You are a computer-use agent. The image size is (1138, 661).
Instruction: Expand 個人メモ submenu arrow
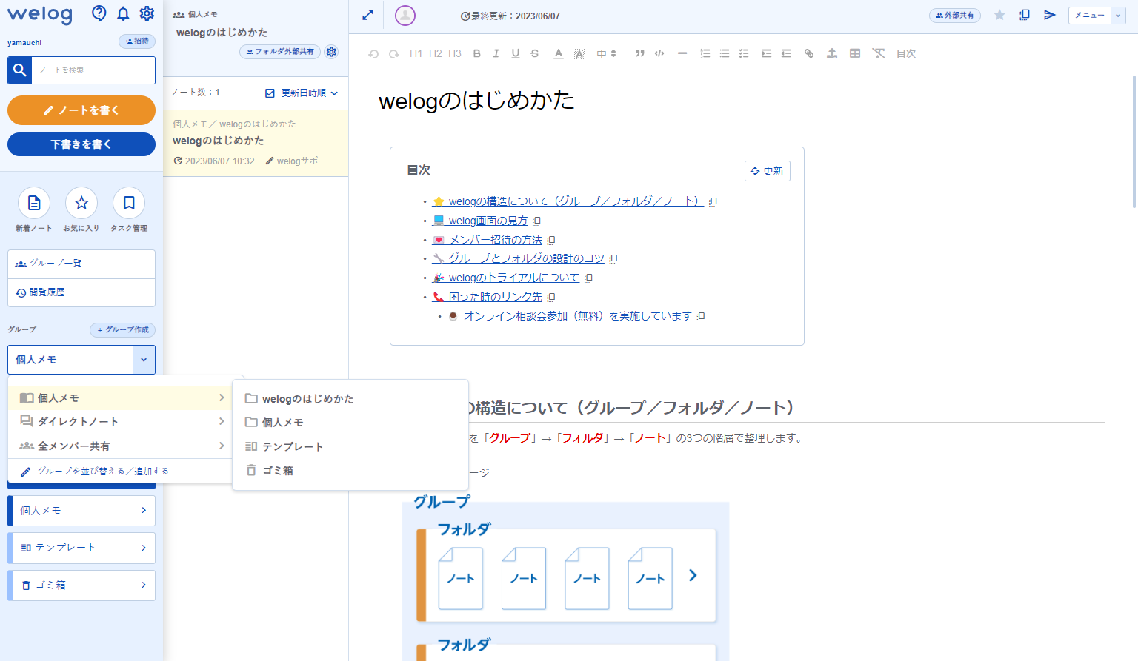(222, 398)
